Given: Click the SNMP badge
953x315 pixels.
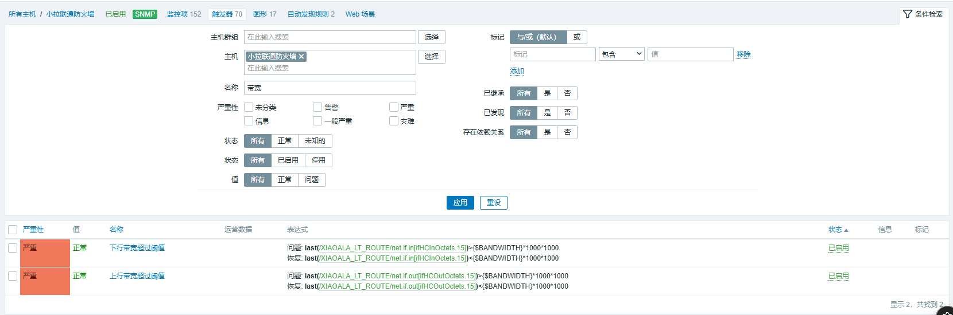Looking at the screenshot, I should click(145, 14).
